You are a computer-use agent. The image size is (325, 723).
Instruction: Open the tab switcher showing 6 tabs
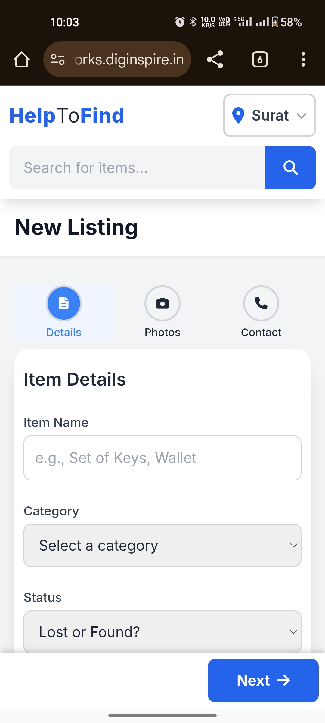(260, 59)
